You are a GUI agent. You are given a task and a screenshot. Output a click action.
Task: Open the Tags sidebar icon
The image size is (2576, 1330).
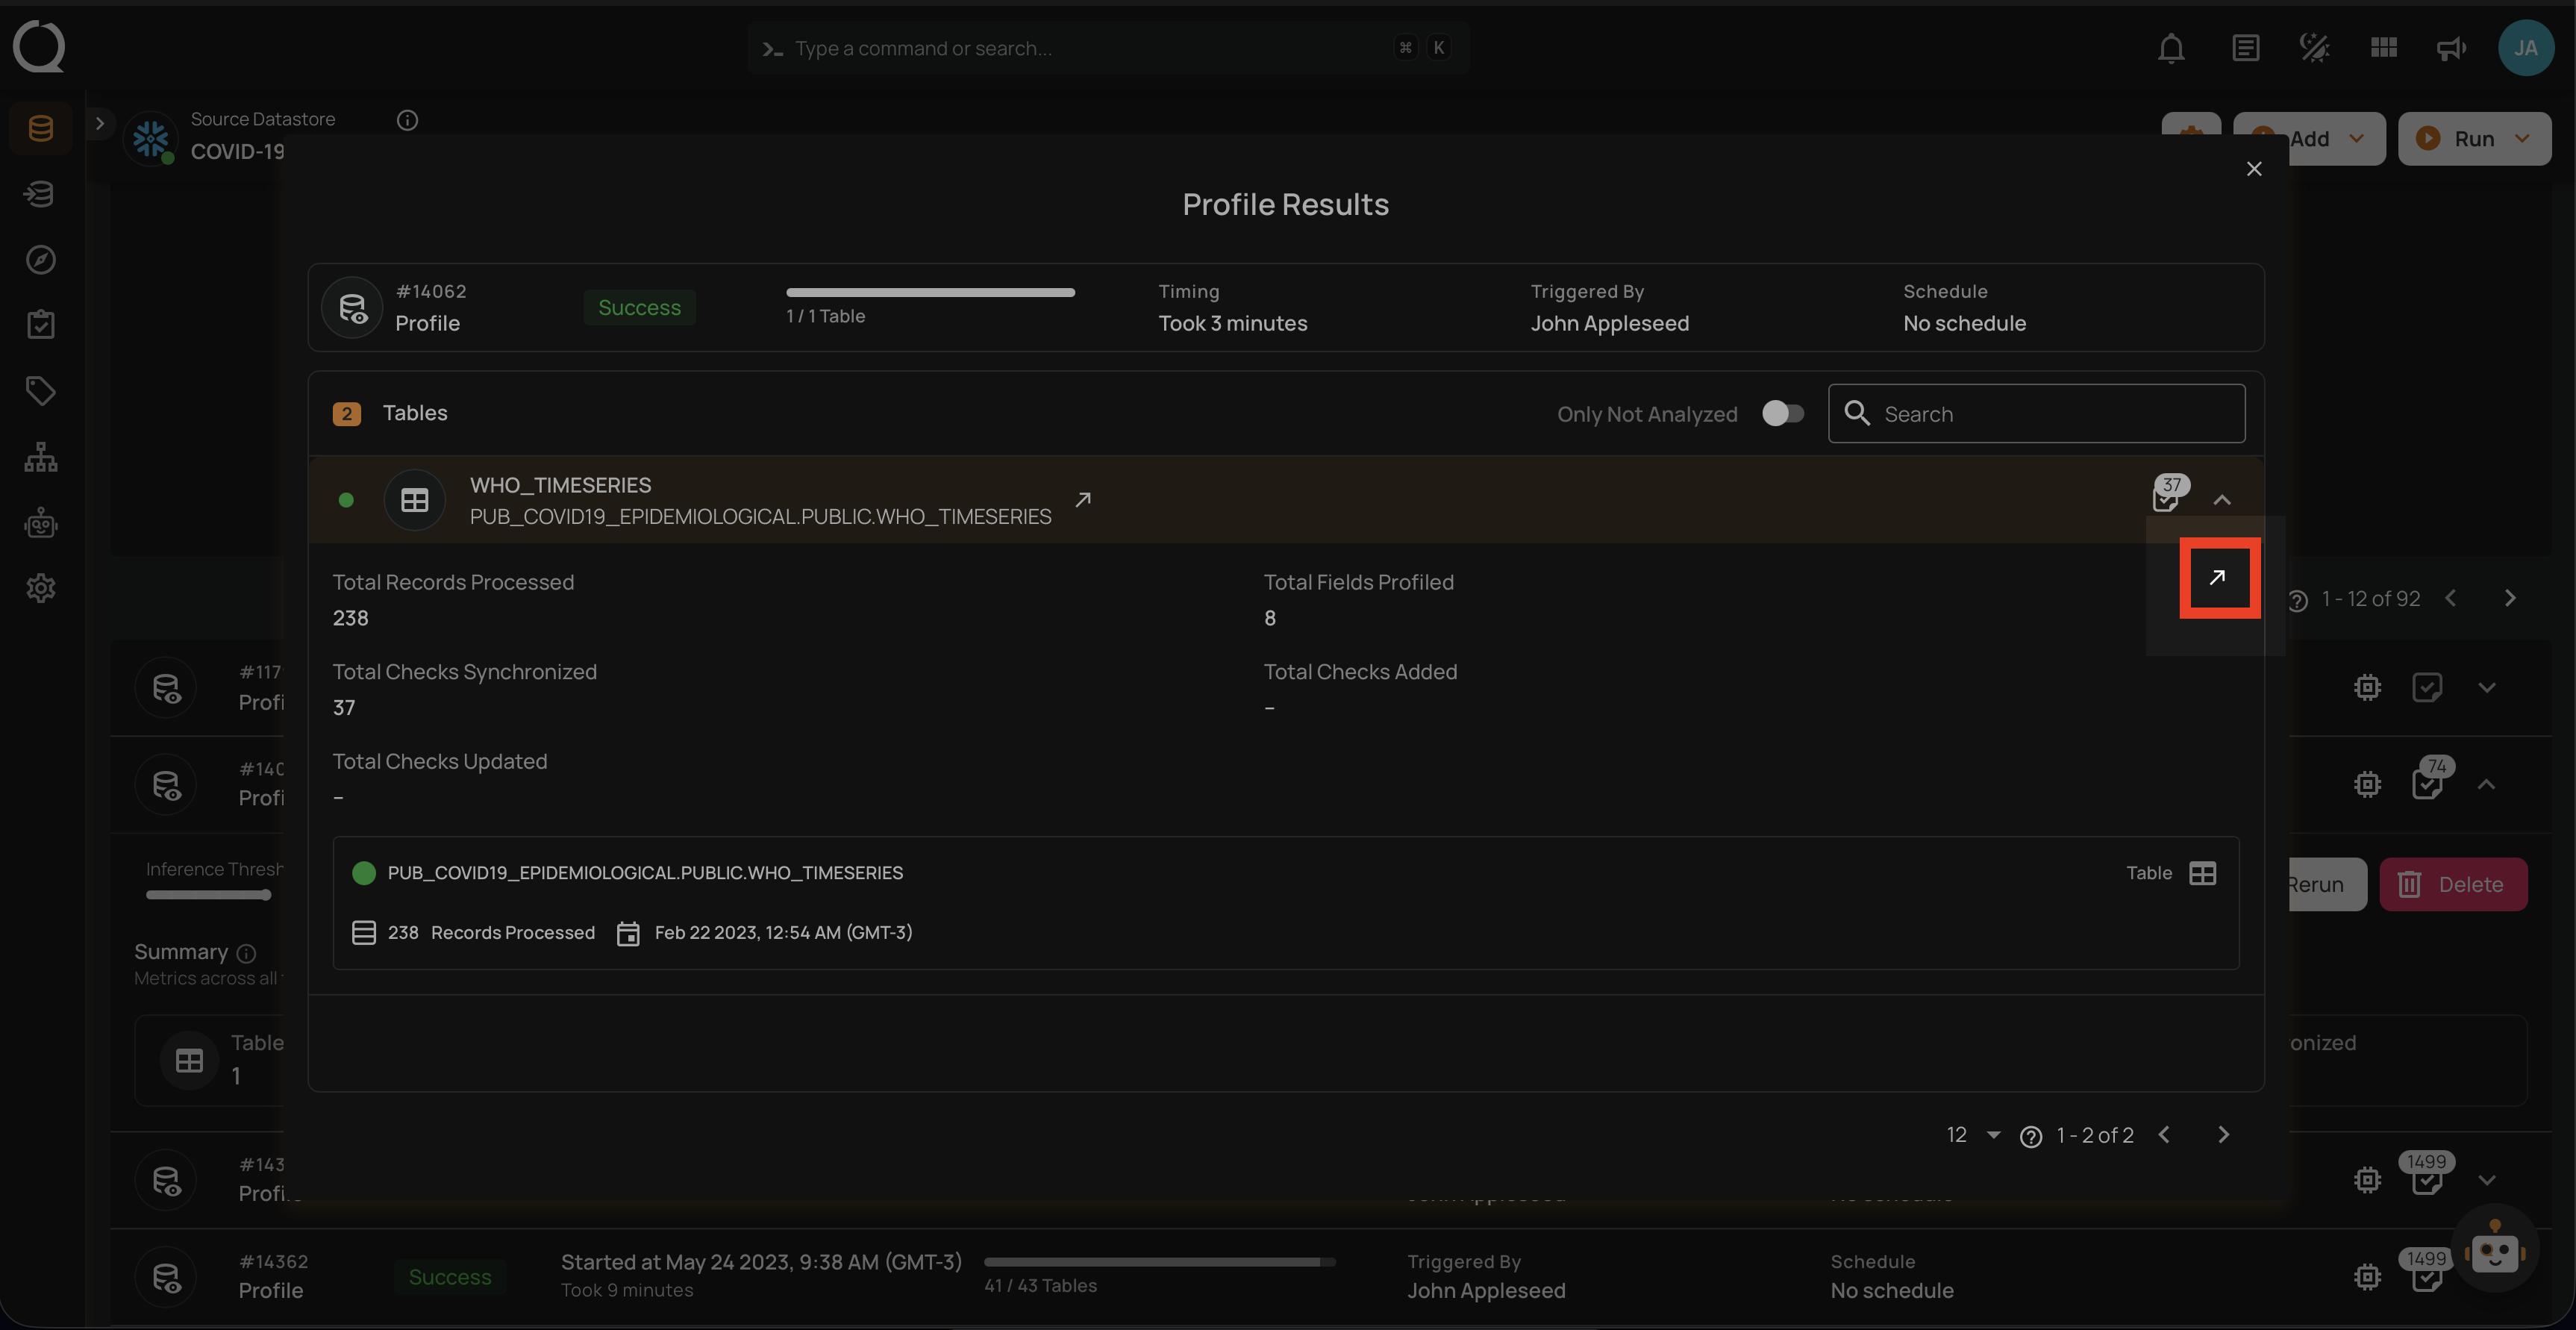coord(40,390)
